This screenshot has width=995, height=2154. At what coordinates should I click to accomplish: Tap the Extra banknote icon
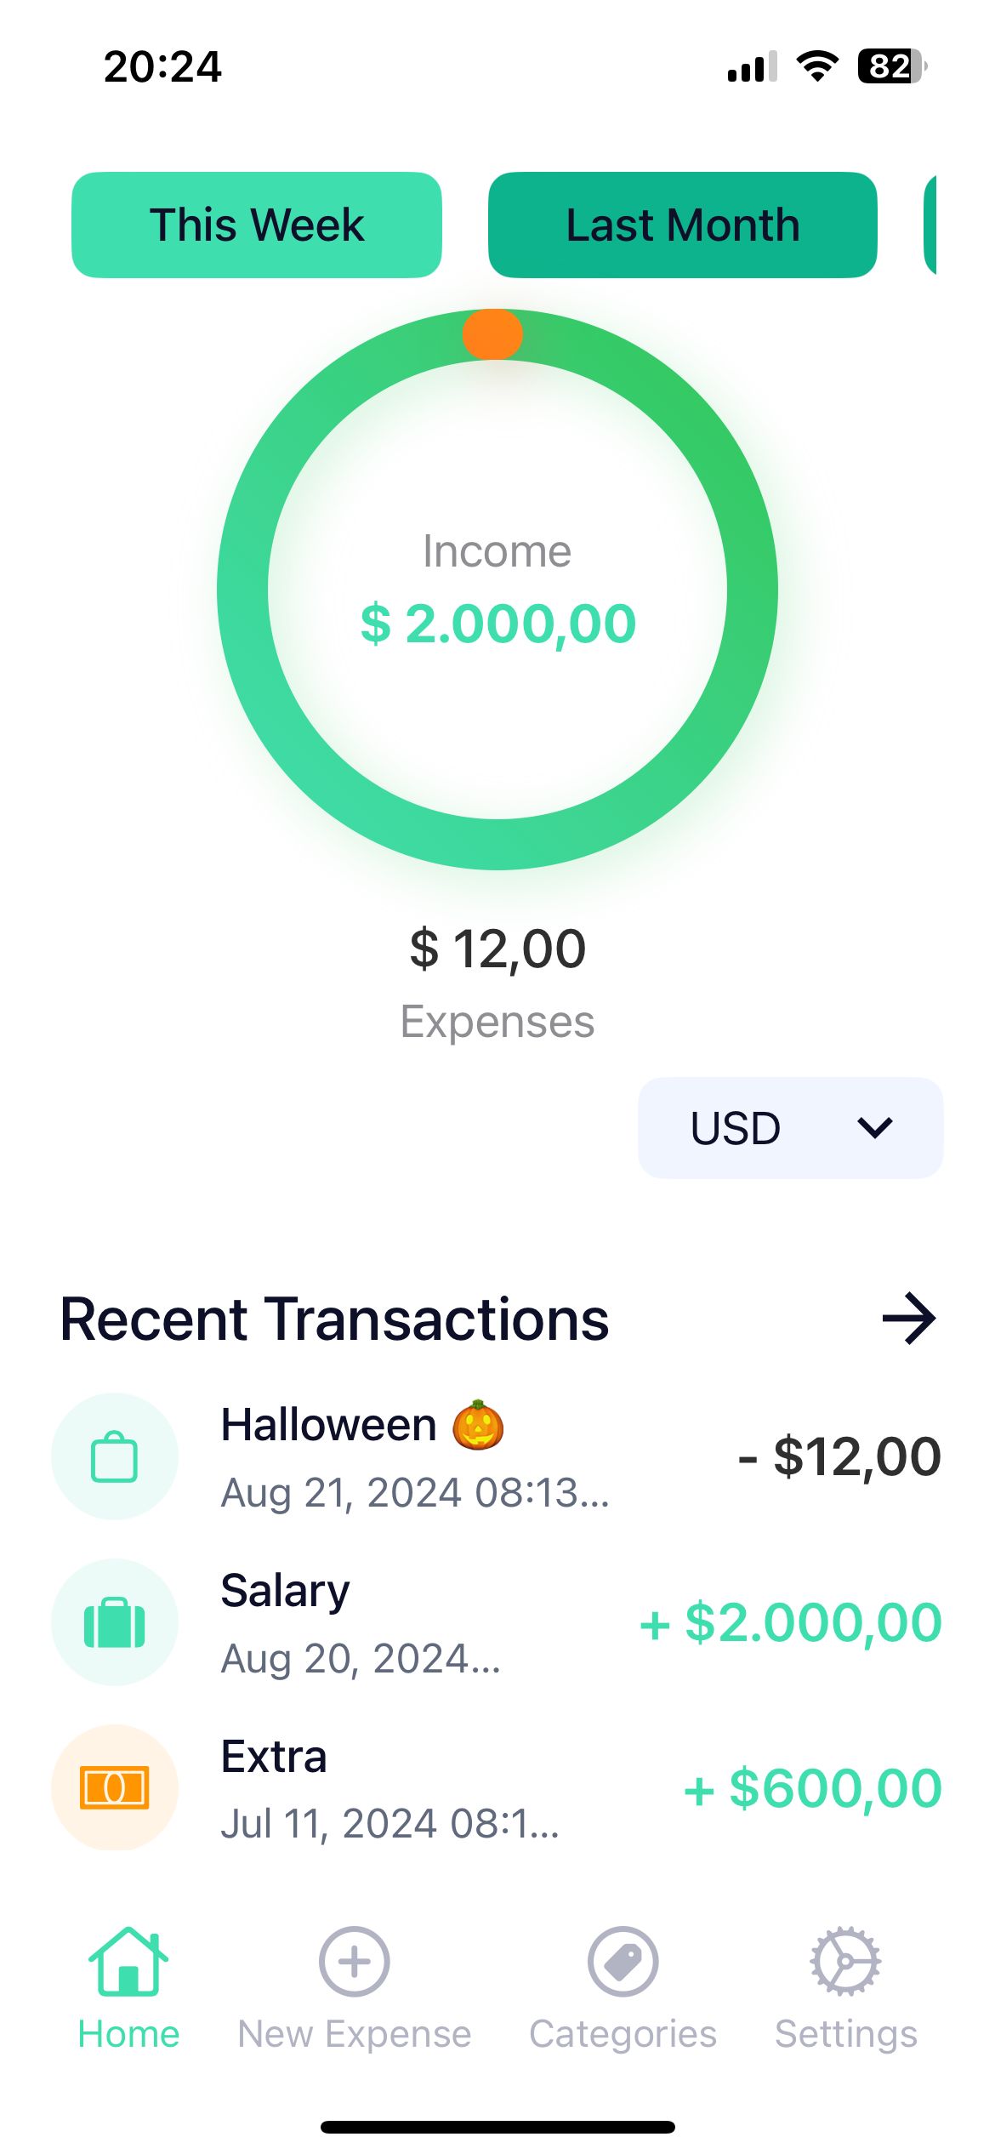click(x=115, y=1787)
